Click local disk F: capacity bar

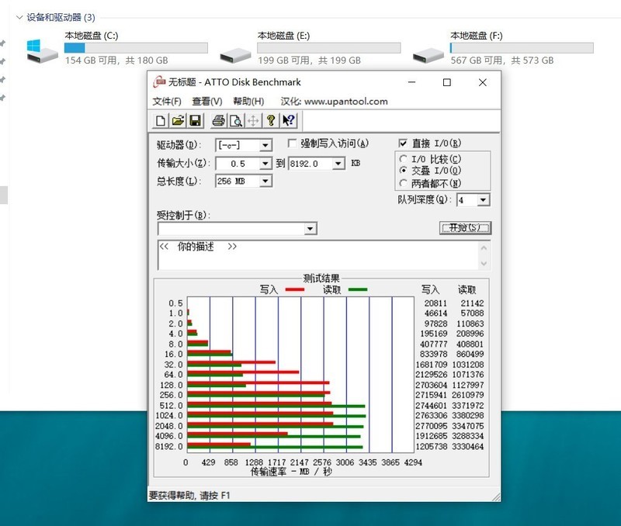521,48
